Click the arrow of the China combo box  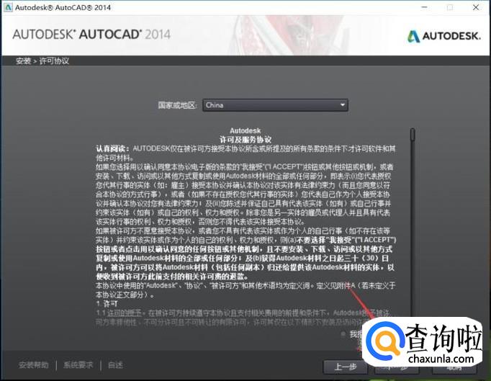(343, 104)
